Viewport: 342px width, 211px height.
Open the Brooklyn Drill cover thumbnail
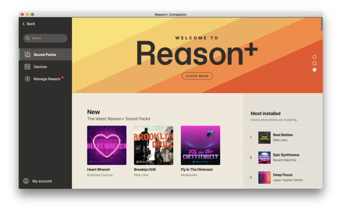tap(153, 145)
